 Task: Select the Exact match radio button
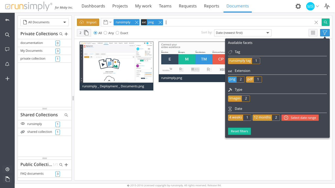(117, 33)
